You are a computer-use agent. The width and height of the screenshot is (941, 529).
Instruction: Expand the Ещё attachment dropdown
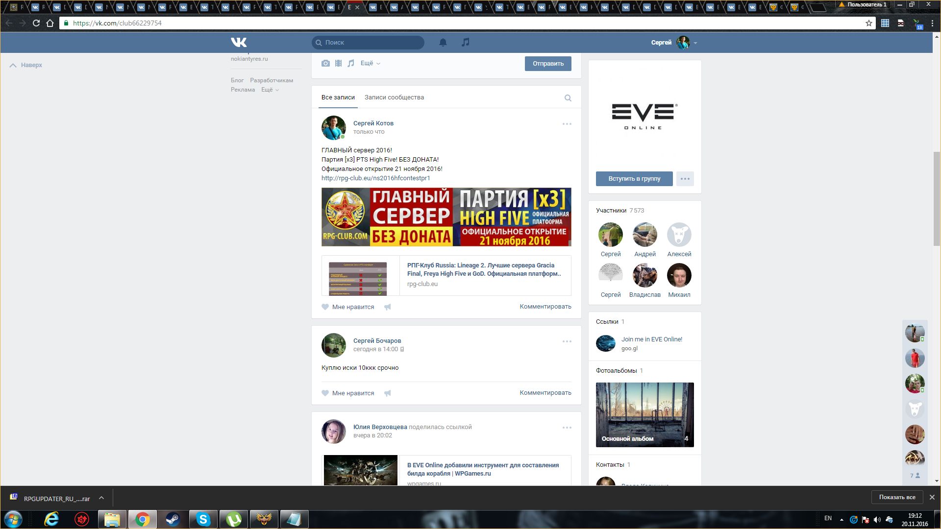point(370,63)
